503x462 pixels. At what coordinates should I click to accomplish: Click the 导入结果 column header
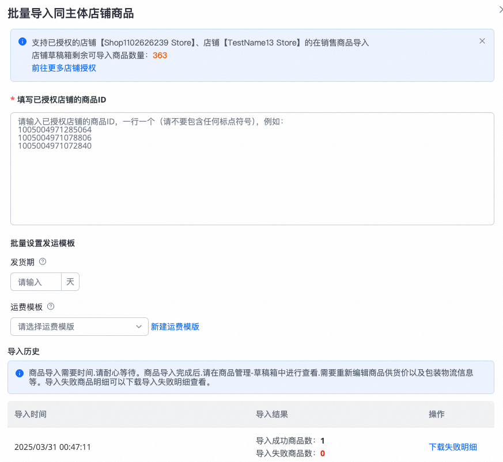tap(272, 414)
